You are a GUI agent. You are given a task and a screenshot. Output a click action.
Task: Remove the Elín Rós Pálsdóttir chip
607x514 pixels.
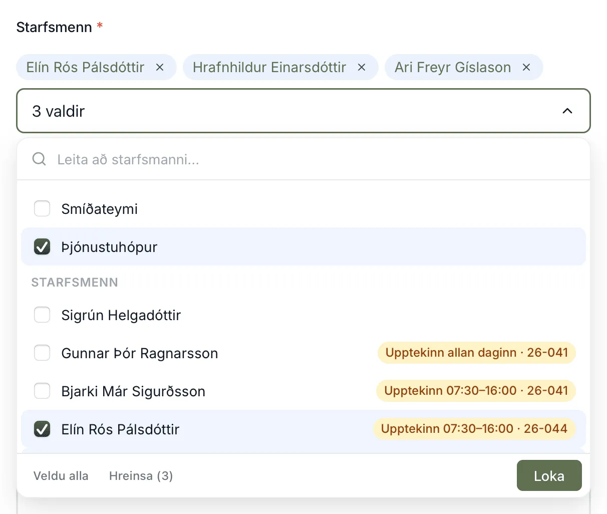160,67
